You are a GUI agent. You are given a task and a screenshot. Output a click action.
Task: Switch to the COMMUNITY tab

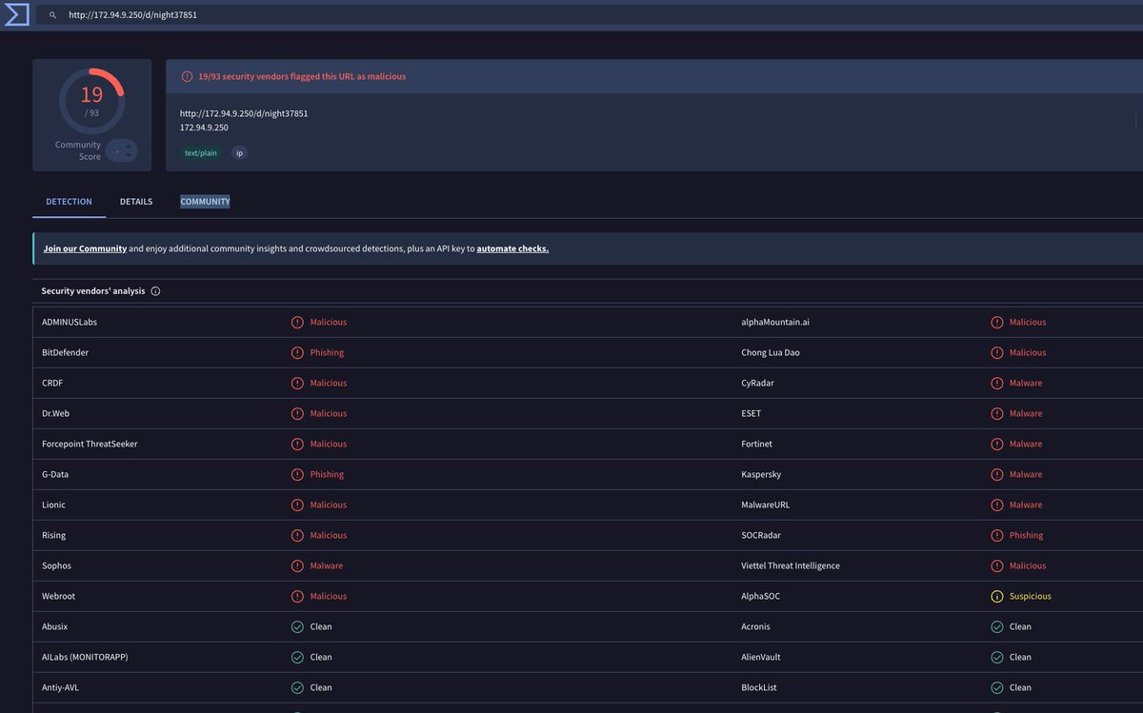[x=205, y=202]
